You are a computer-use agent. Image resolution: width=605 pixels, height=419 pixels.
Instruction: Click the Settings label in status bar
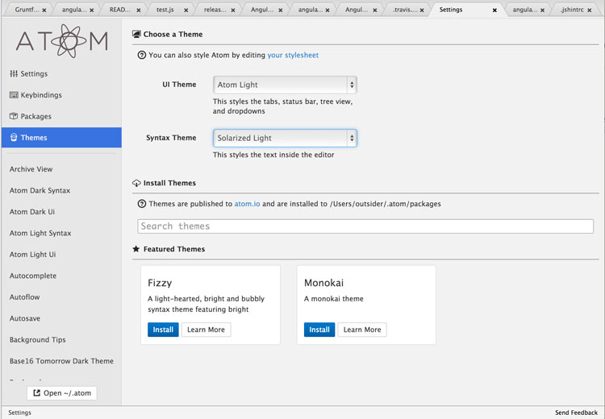coord(19,413)
